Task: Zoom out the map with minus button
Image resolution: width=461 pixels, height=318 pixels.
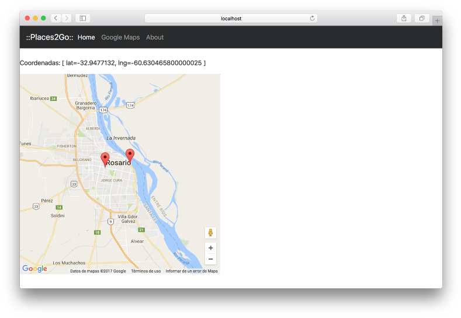Action: tap(210, 259)
